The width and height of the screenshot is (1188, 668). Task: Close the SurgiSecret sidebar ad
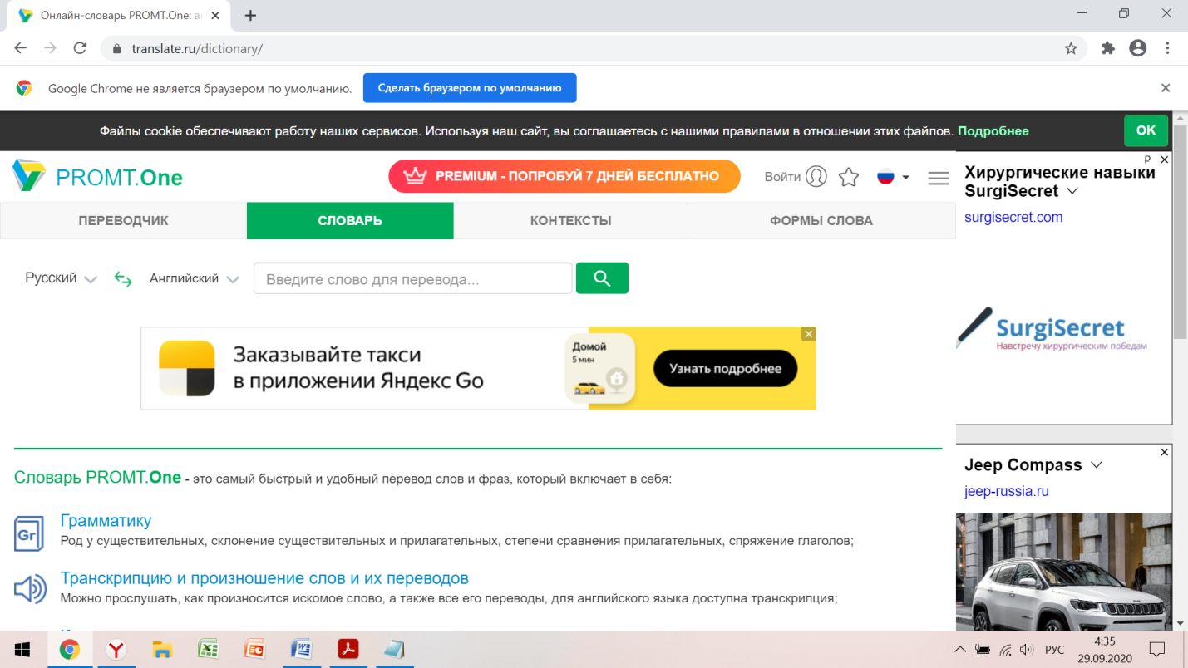1165,160
